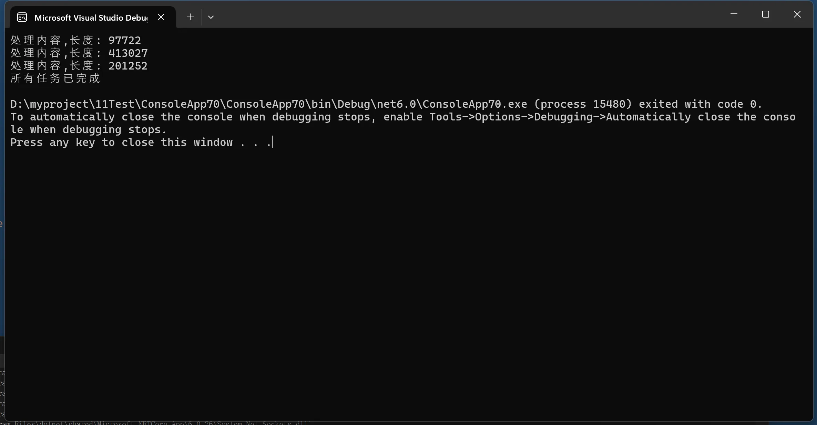Click the 97722 length value
This screenshot has height=425, width=817.
click(x=124, y=40)
